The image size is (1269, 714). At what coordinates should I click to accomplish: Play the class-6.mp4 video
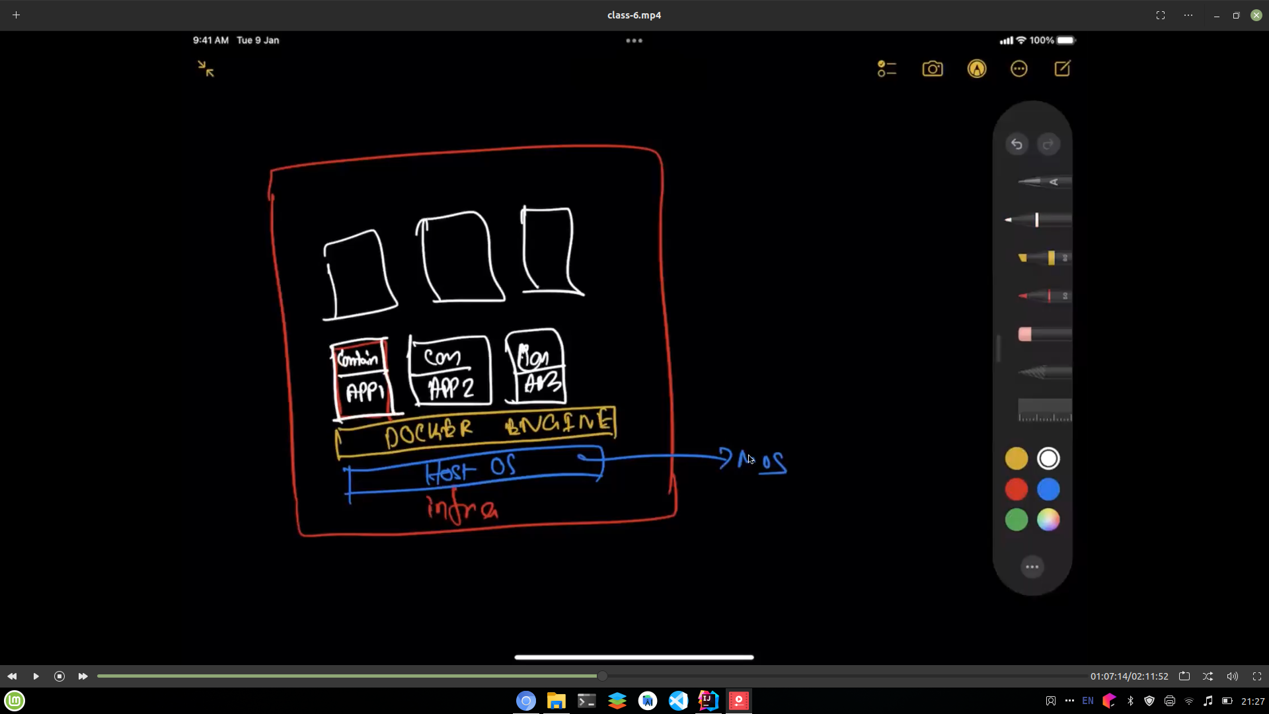point(36,676)
